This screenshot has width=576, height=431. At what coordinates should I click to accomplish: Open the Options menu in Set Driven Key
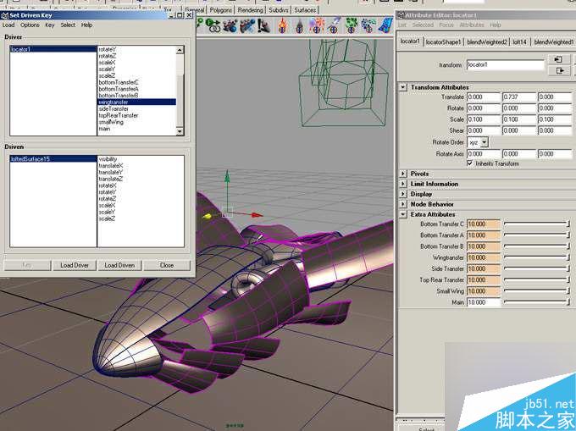(x=30, y=25)
